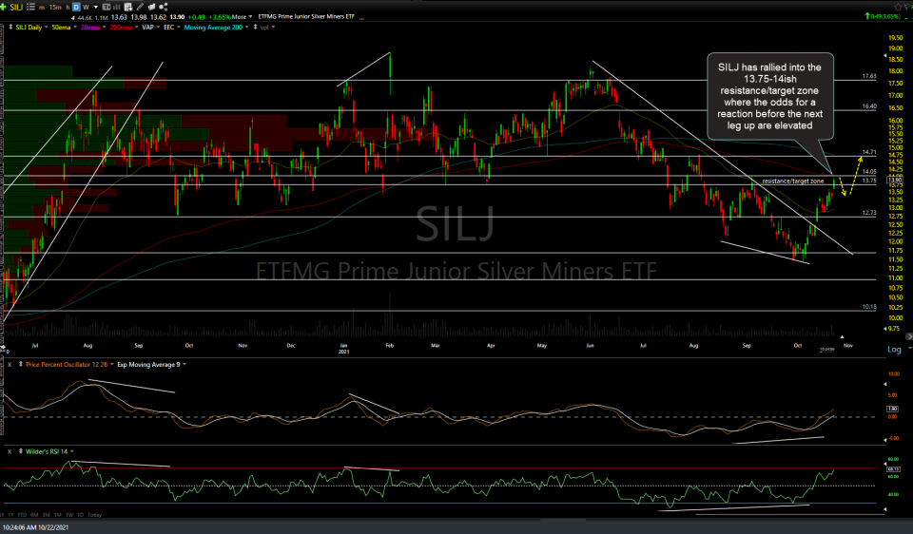Click the 17.63 price level label
Image resolution: width=913 pixels, height=534 pixels.
(x=868, y=76)
